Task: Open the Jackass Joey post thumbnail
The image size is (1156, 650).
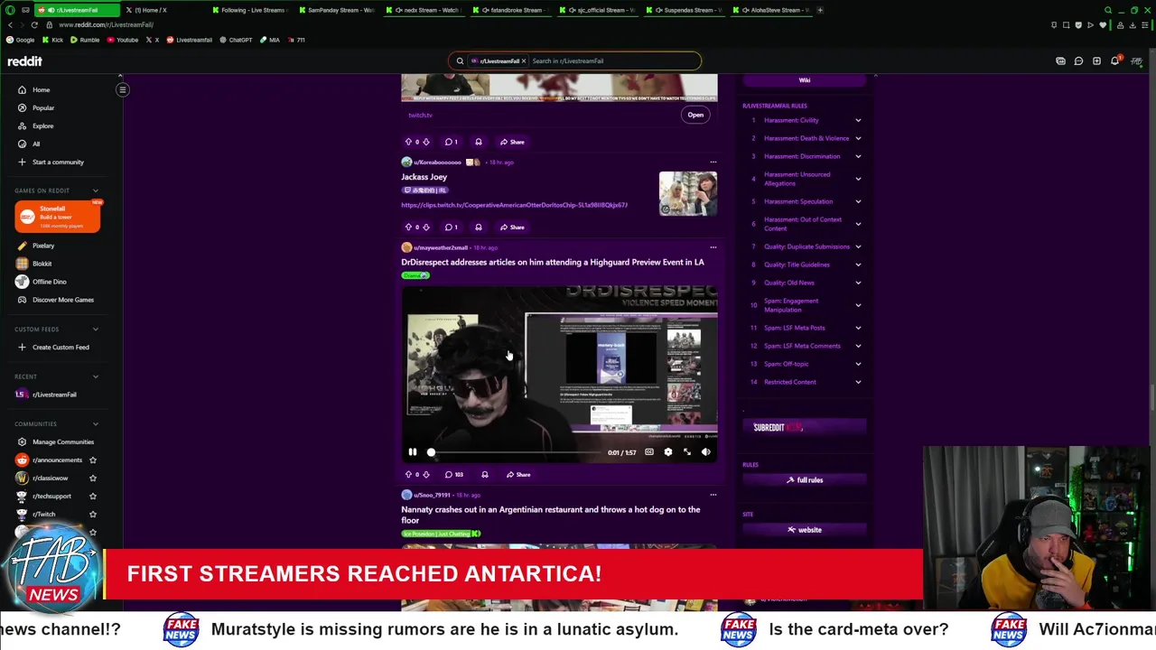Action: coord(688,193)
